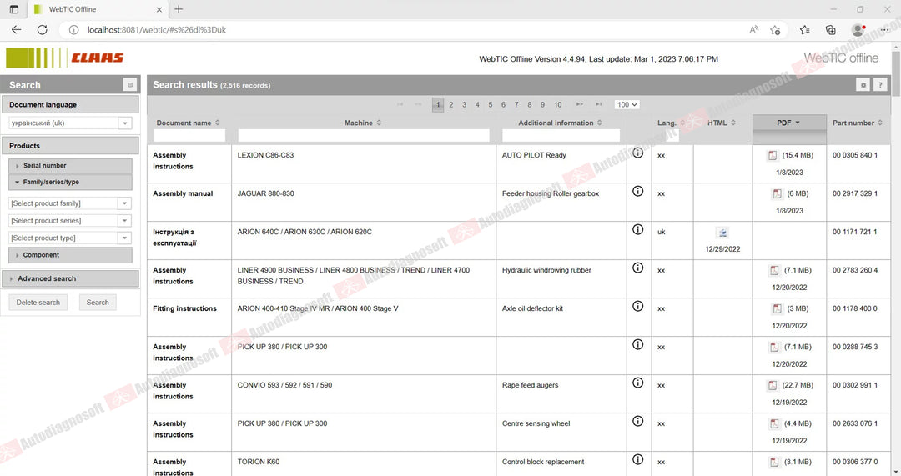This screenshot has width=901, height=476.
Task: Add page to browser favorites
Action: pos(775,30)
